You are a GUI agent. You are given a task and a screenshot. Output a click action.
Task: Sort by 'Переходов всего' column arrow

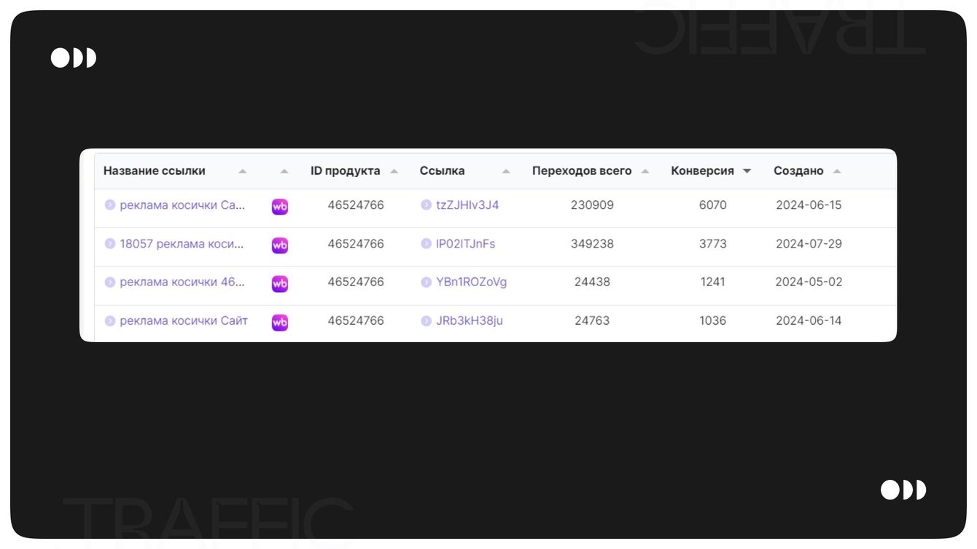[645, 172]
